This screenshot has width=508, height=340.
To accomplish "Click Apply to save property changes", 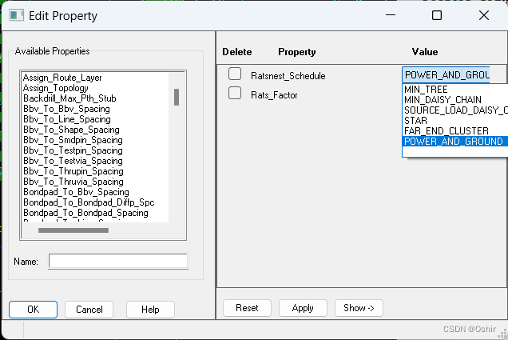I will [303, 308].
